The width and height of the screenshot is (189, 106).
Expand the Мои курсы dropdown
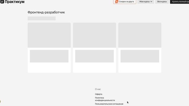pyautogui.click(x=146, y=2)
